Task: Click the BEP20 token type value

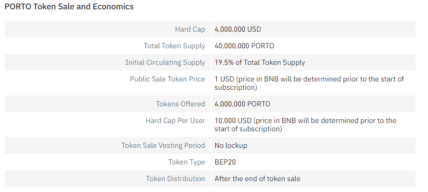Action: tap(225, 162)
